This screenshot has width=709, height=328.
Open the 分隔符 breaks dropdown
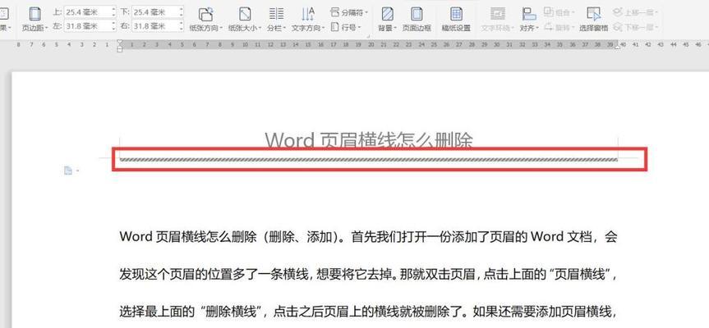point(348,12)
